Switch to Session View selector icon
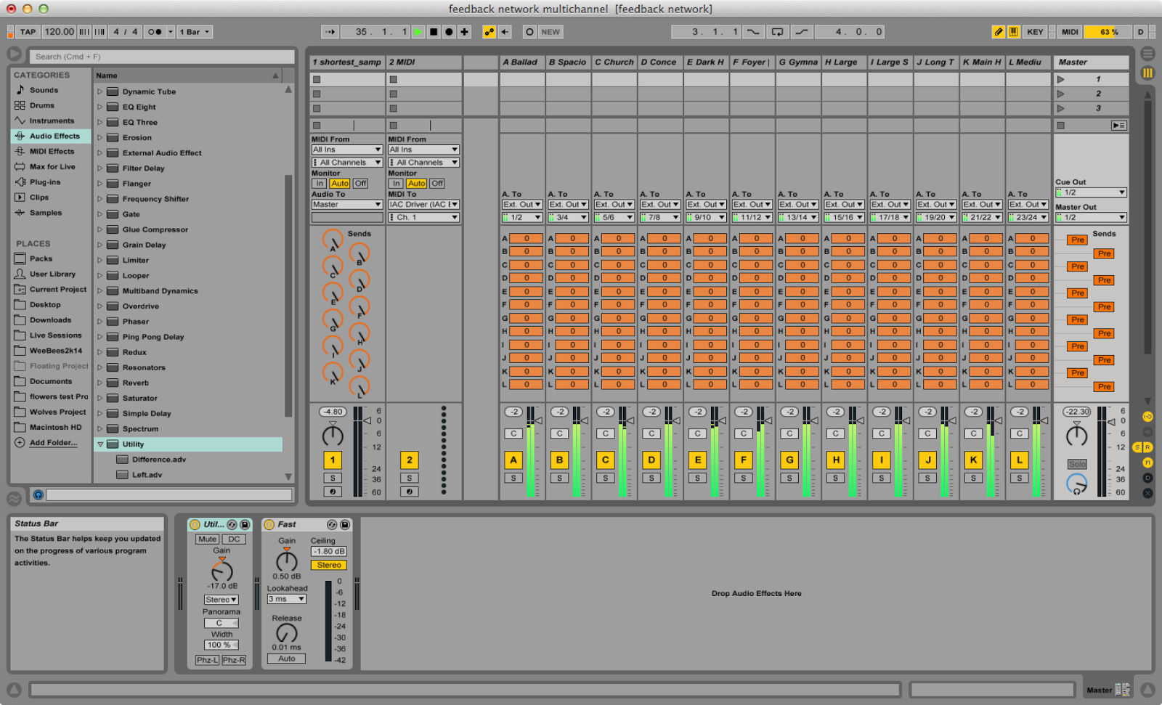This screenshot has width=1162, height=705. pos(1147,73)
